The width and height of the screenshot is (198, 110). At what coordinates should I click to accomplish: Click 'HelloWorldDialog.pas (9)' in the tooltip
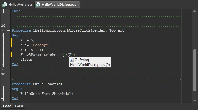click(x=90, y=65)
